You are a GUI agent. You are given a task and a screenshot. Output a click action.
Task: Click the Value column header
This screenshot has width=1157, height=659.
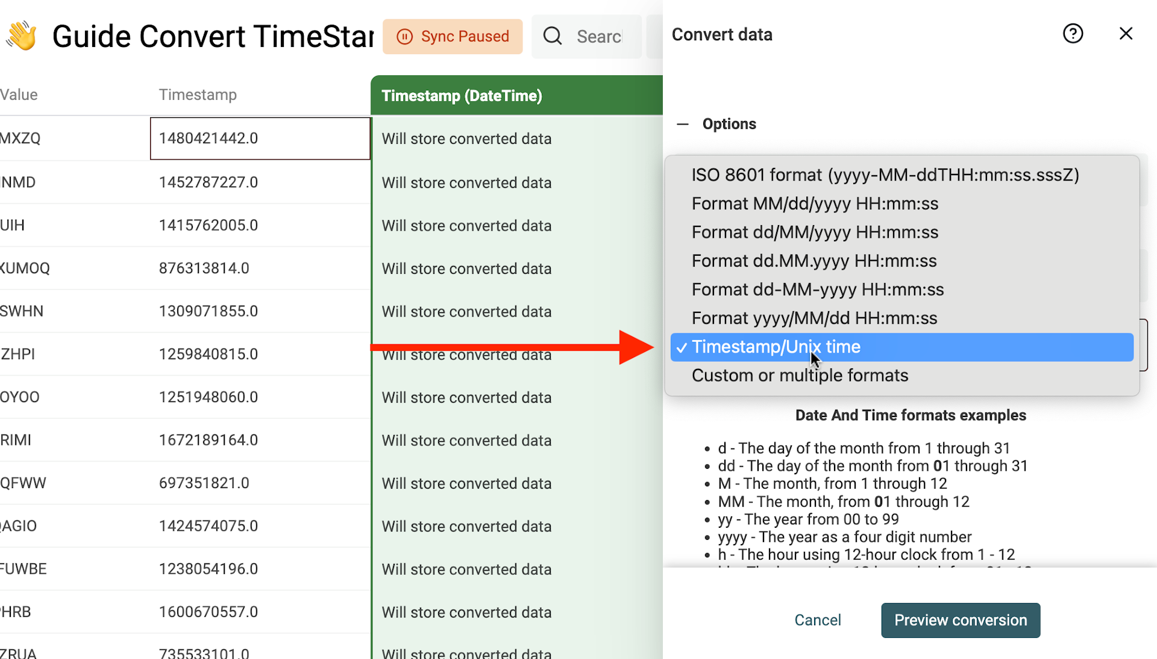[x=19, y=94]
